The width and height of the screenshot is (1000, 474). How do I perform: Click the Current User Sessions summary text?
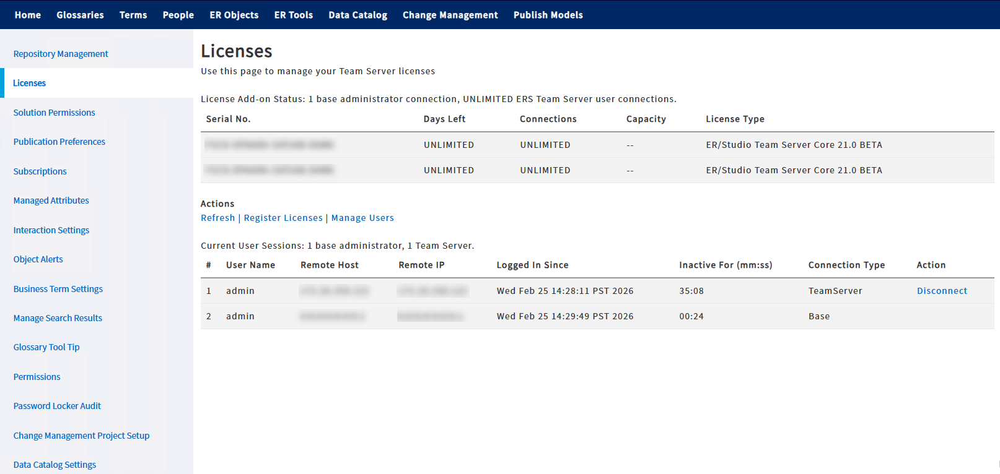(x=338, y=246)
